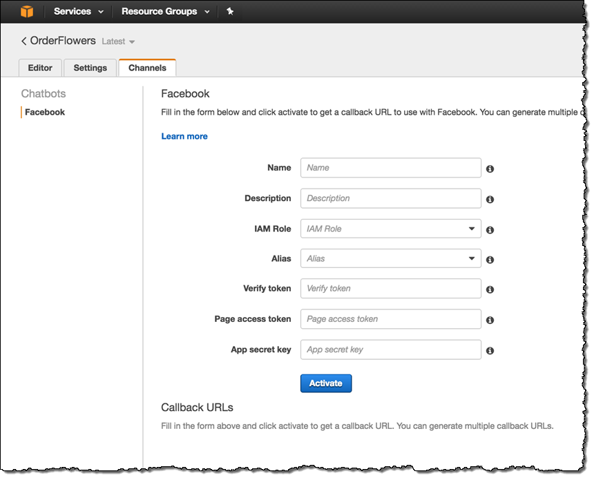Switch to the Settings tab
Screen dimensions: 594x478
[x=90, y=68]
